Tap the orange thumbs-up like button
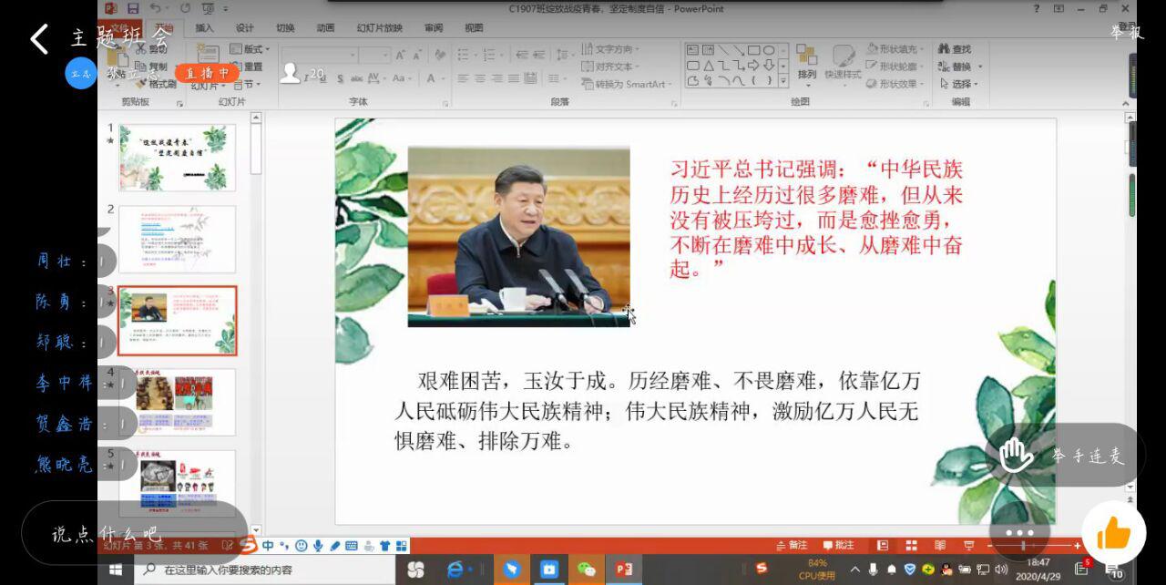 tap(1113, 534)
